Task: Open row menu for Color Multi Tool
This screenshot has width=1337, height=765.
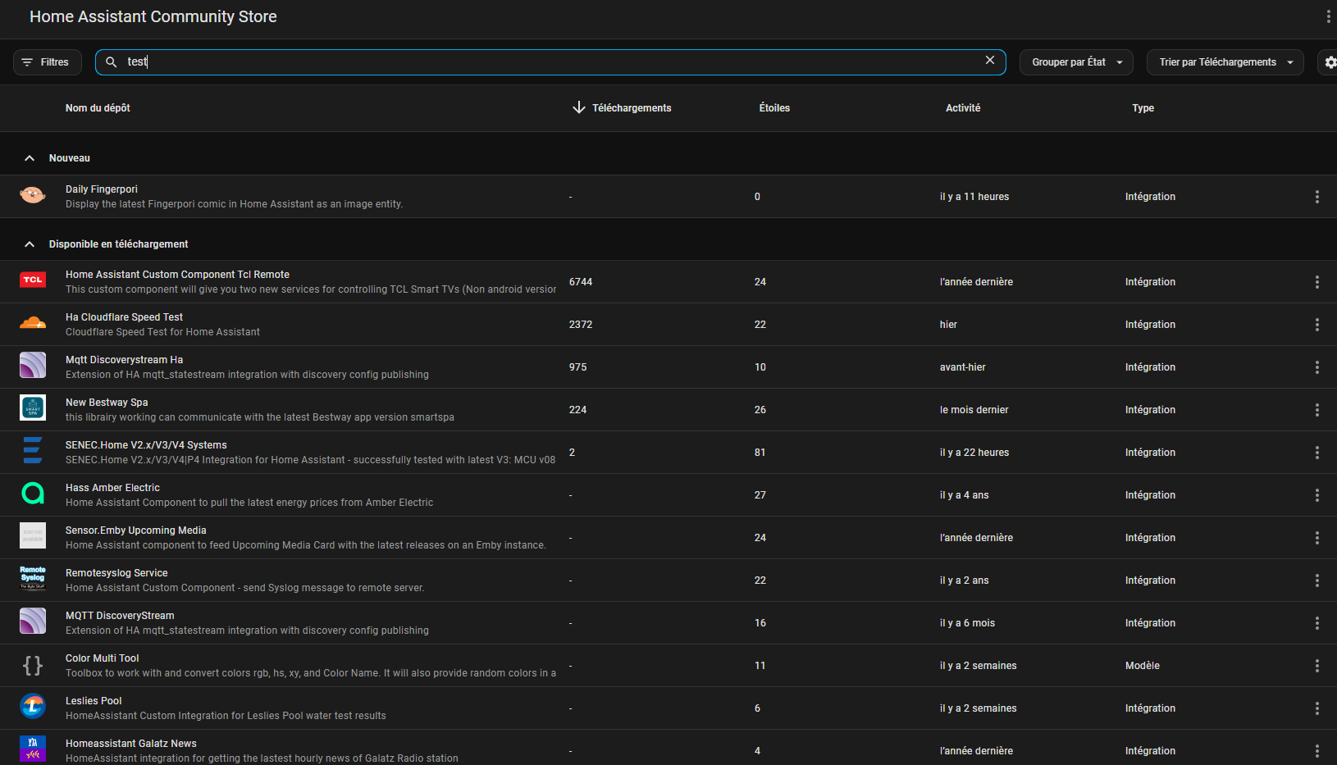Action: pos(1316,666)
